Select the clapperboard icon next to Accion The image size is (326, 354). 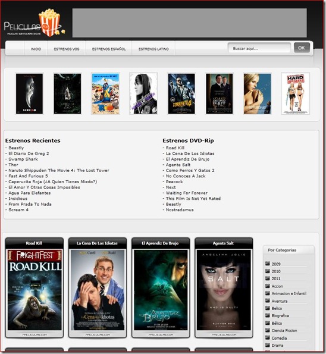coord(268,286)
